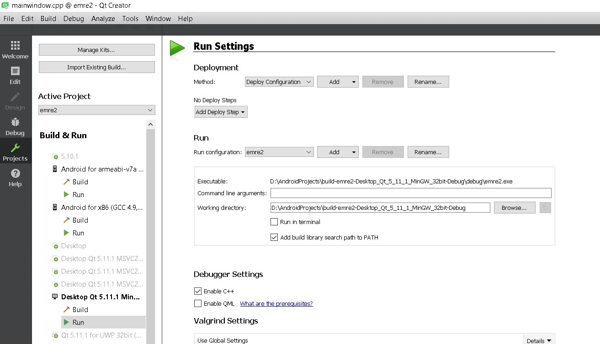Click Import Existing Build button
Image resolution: width=600 pixels, height=344 pixels.
pyautogui.click(x=97, y=67)
